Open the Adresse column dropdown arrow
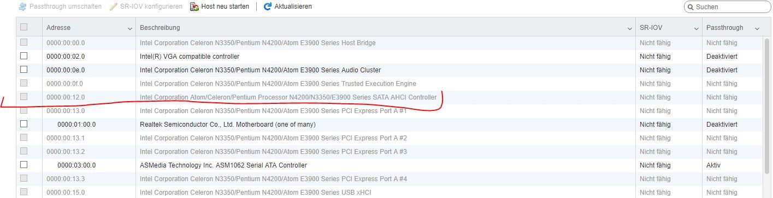Viewport: 773px width, 198px height. coord(130,28)
